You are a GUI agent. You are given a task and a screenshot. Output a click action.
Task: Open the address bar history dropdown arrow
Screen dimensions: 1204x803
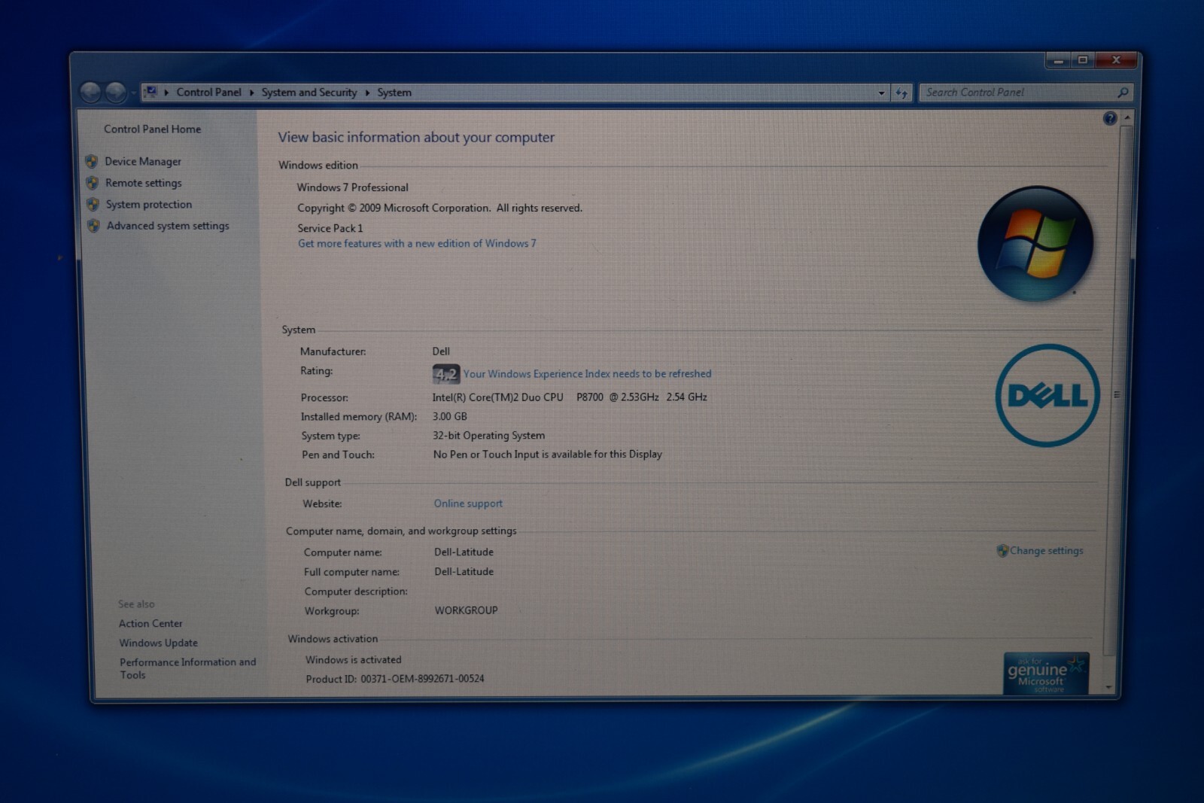[x=881, y=93]
